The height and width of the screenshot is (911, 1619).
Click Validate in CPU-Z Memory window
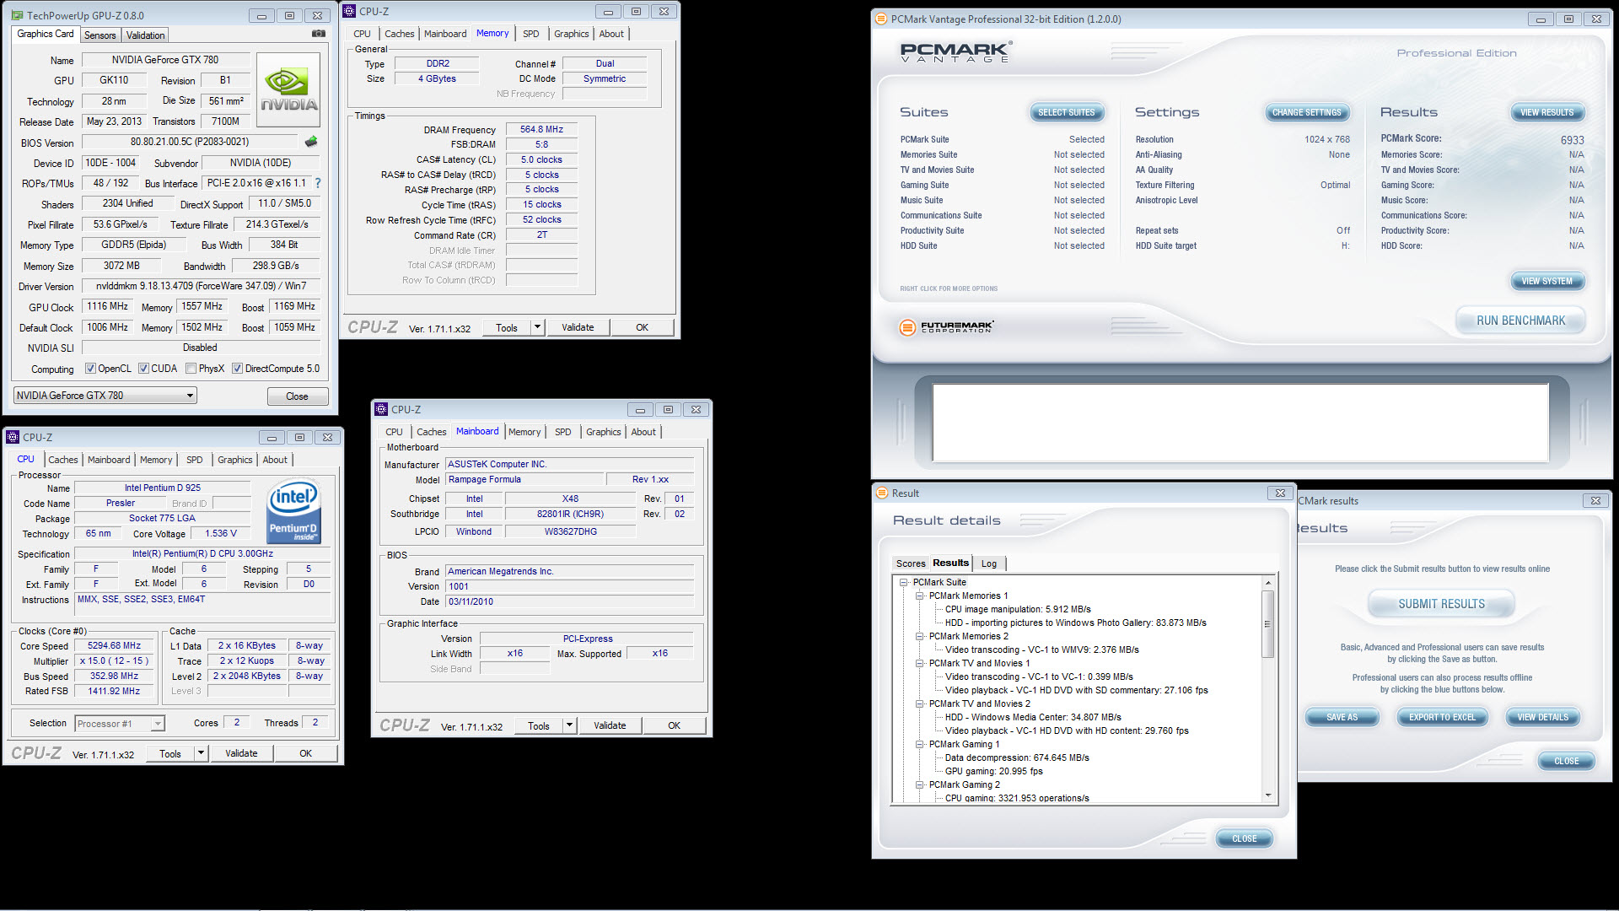tap(578, 327)
